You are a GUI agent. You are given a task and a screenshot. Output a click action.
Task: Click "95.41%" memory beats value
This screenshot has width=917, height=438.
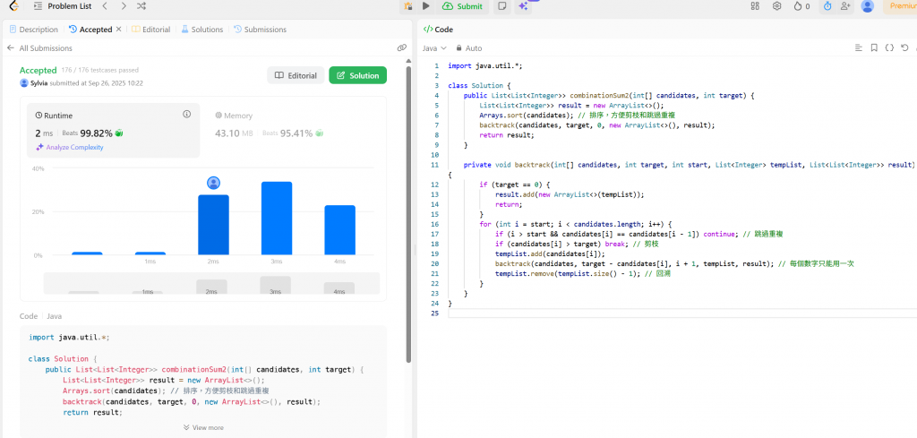pos(296,133)
